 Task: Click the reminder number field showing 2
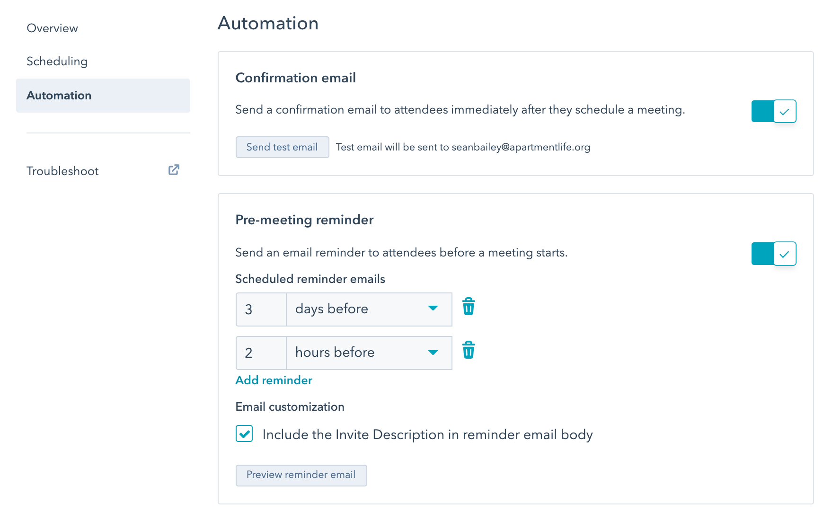click(x=261, y=353)
